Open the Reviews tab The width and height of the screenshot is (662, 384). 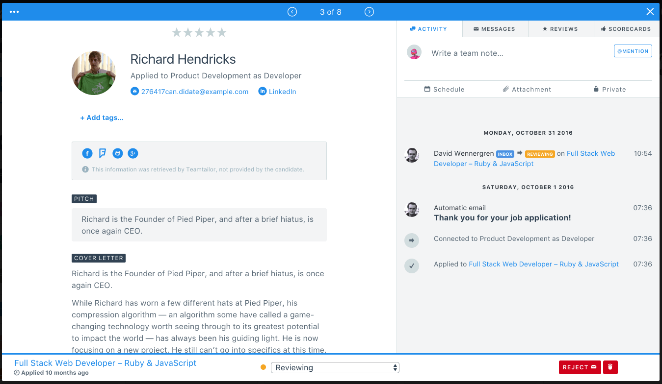point(560,29)
